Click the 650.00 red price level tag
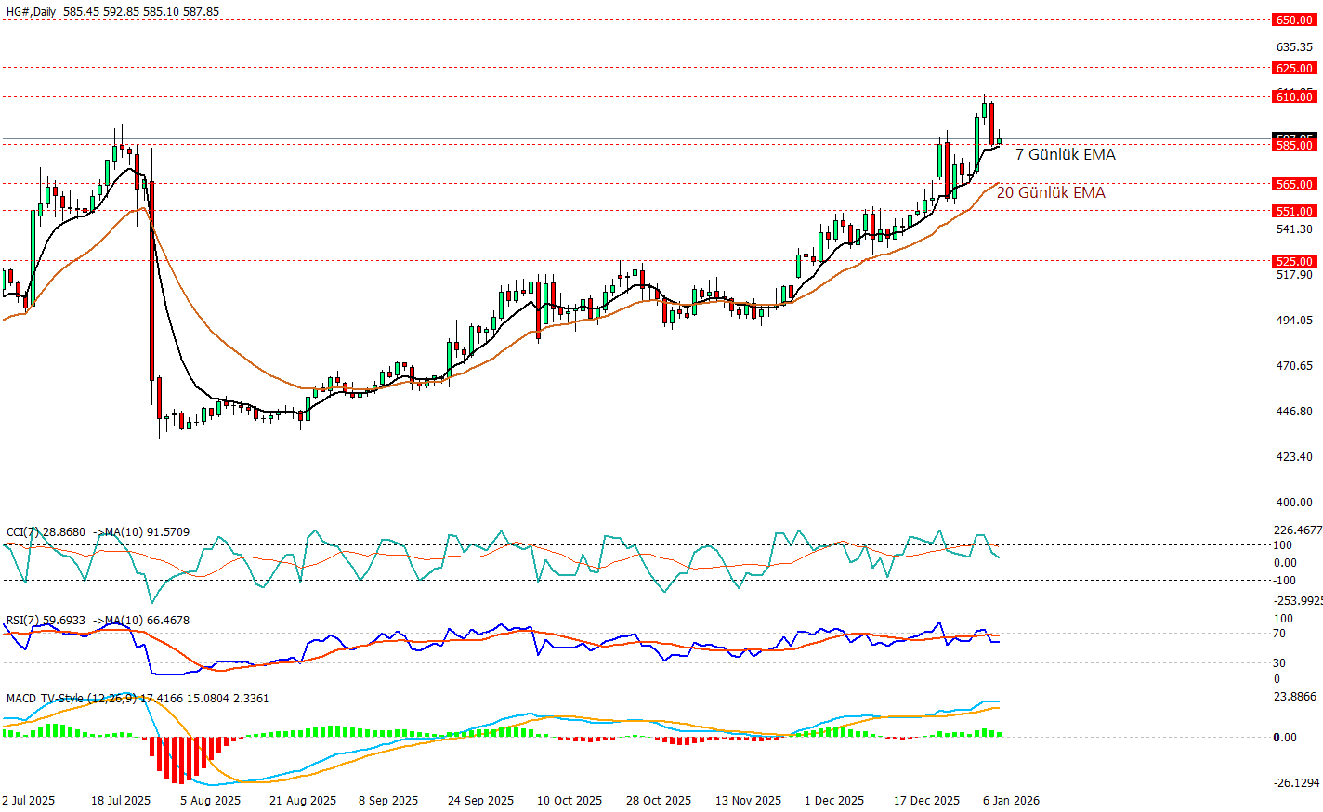Viewport: 1323px width, 812px height. [x=1294, y=20]
